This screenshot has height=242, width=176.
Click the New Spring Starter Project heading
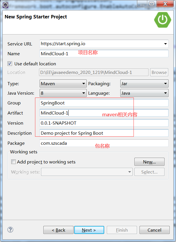coord(36,17)
